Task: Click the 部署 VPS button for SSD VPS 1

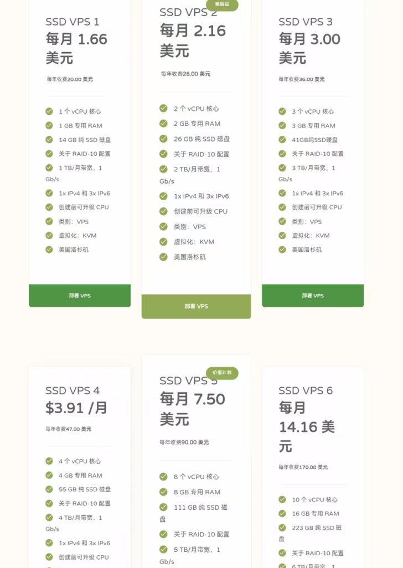Action: click(80, 296)
